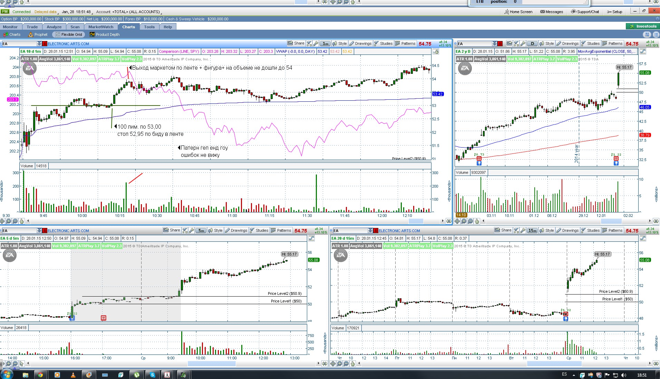Open Drawings menu in top-left chart
The image size is (660, 379).
click(x=360, y=43)
